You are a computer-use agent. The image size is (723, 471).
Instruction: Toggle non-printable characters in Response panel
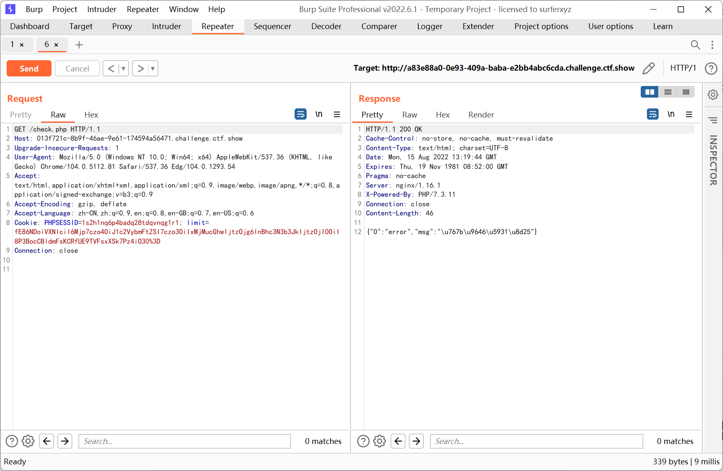[671, 114]
